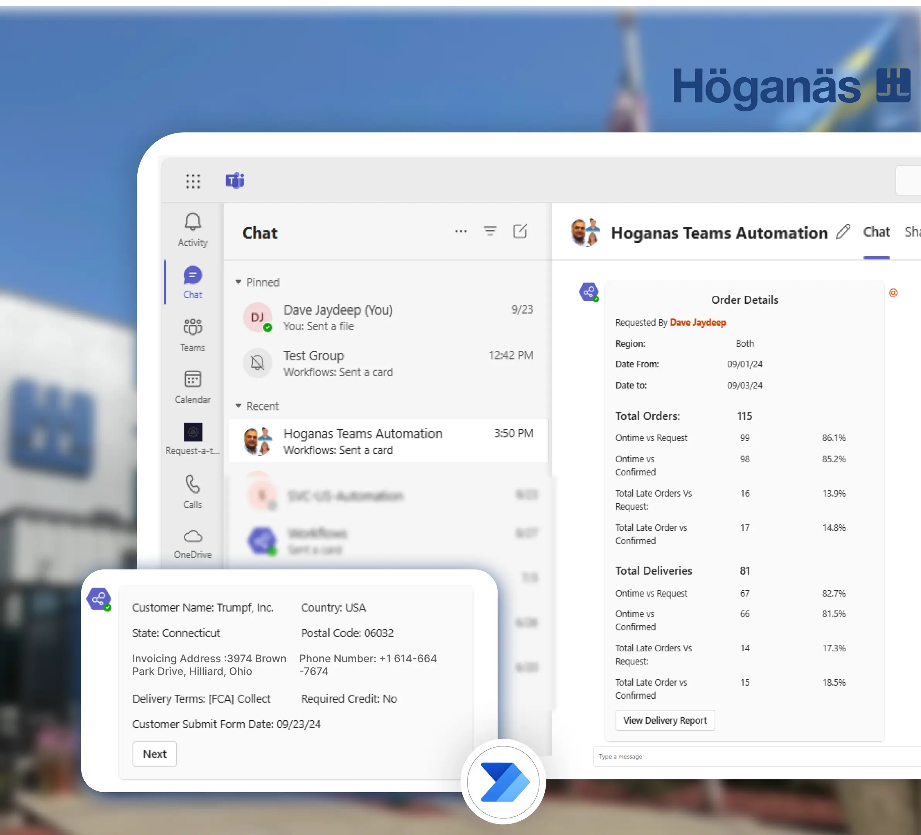The width and height of the screenshot is (921, 835).
Task: Click the @ mention indicator icon
Action: pyautogui.click(x=893, y=293)
